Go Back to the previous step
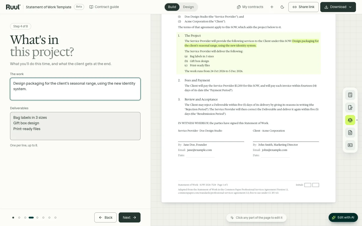Screen dimensions: 362x226 tap(105, 217)
